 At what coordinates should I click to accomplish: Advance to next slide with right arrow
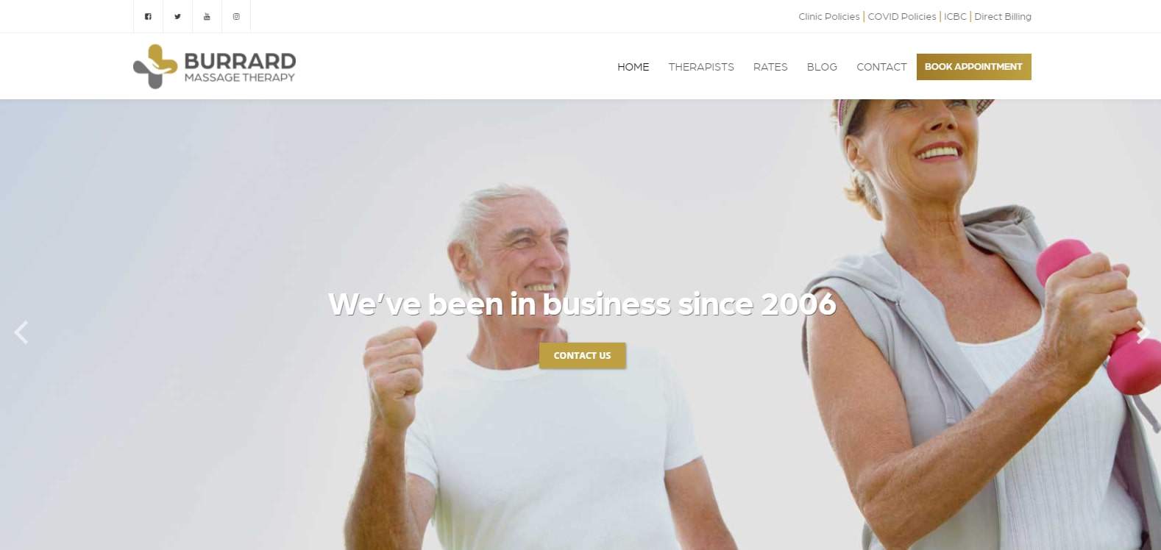pos(1143,332)
